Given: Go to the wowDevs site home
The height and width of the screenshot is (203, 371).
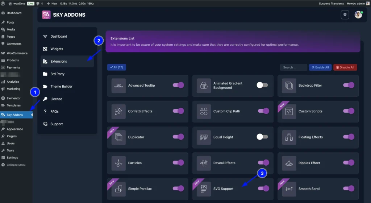Looking at the screenshot, I should (x=17, y=4).
